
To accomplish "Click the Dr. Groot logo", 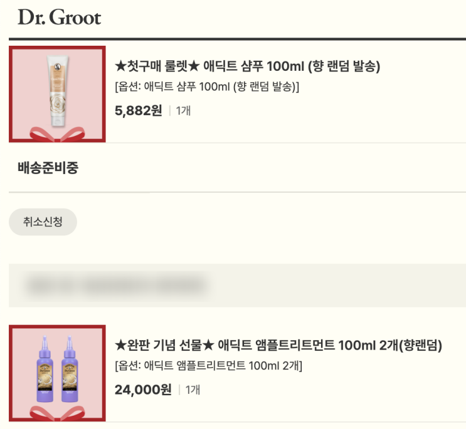I will point(60,18).
